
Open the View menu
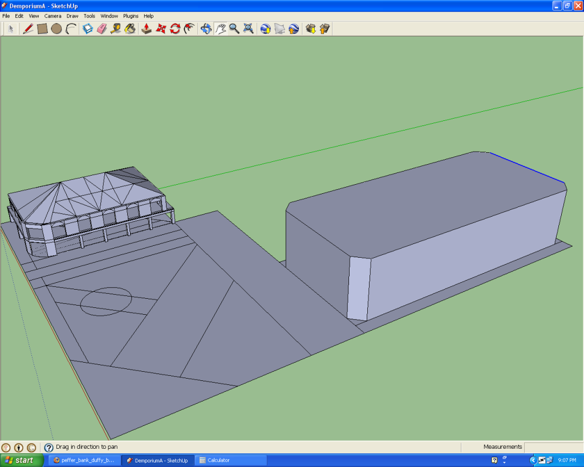(34, 16)
